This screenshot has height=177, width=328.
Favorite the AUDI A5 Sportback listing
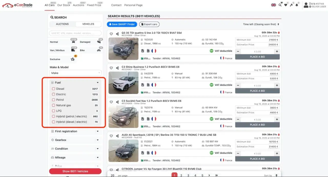pyautogui.click(x=111, y=136)
